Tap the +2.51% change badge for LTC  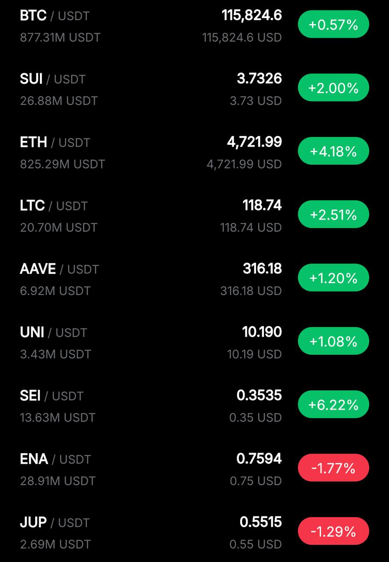(x=333, y=215)
